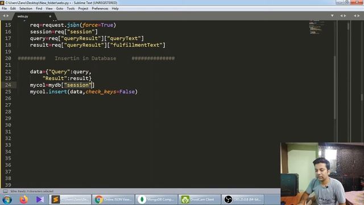Click the minimap code preview
The image size is (364, 205).
pyautogui.click(x=316, y=27)
